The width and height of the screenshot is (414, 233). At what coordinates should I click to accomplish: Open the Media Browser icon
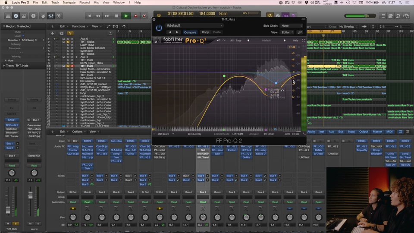[406, 16]
